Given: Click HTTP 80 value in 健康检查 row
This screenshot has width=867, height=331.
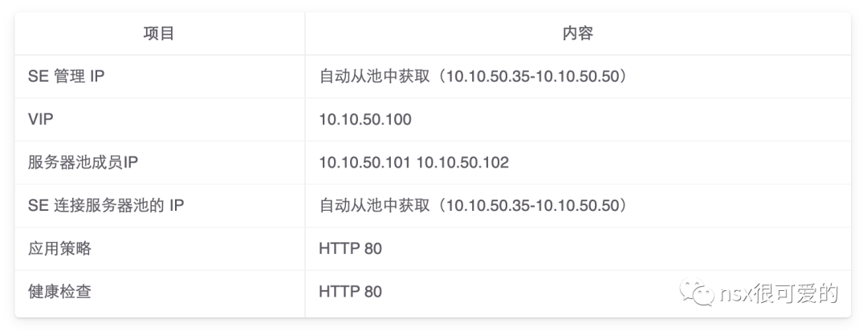Looking at the screenshot, I should click(x=351, y=291).
